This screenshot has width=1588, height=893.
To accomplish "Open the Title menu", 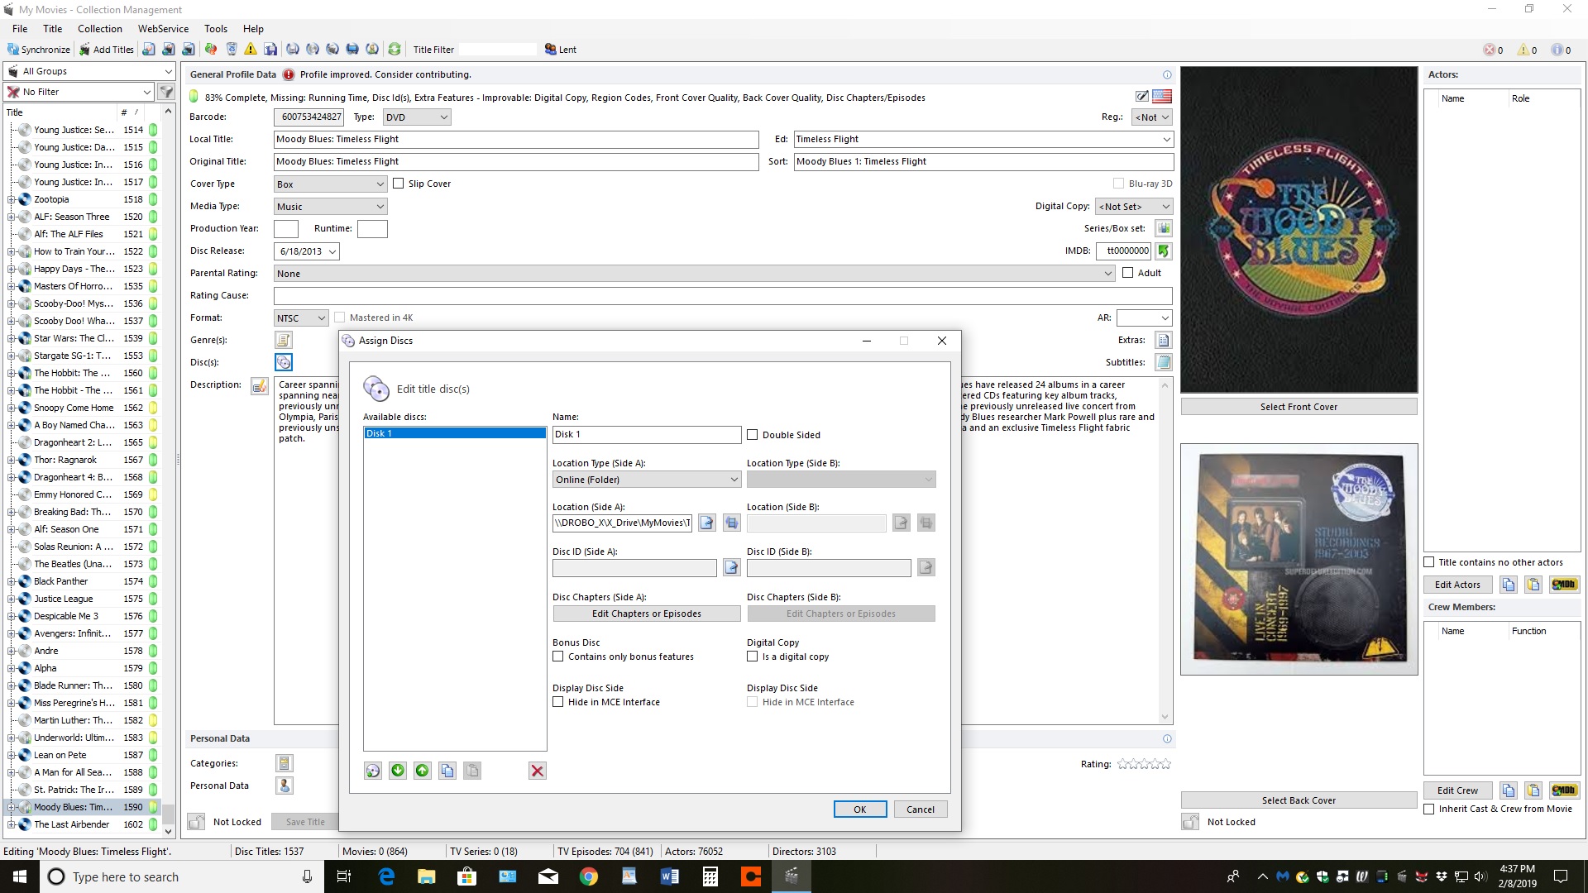I will pyautogui.click(x=53, y=29).
